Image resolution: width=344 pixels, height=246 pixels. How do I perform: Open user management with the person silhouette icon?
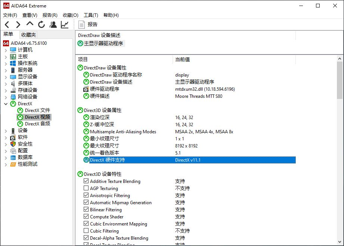coord(53,24)
